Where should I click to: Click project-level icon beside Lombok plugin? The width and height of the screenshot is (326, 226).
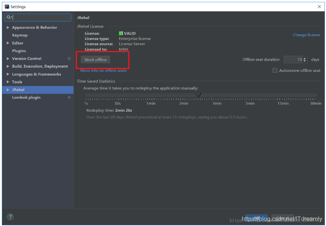tap(69, 97)
